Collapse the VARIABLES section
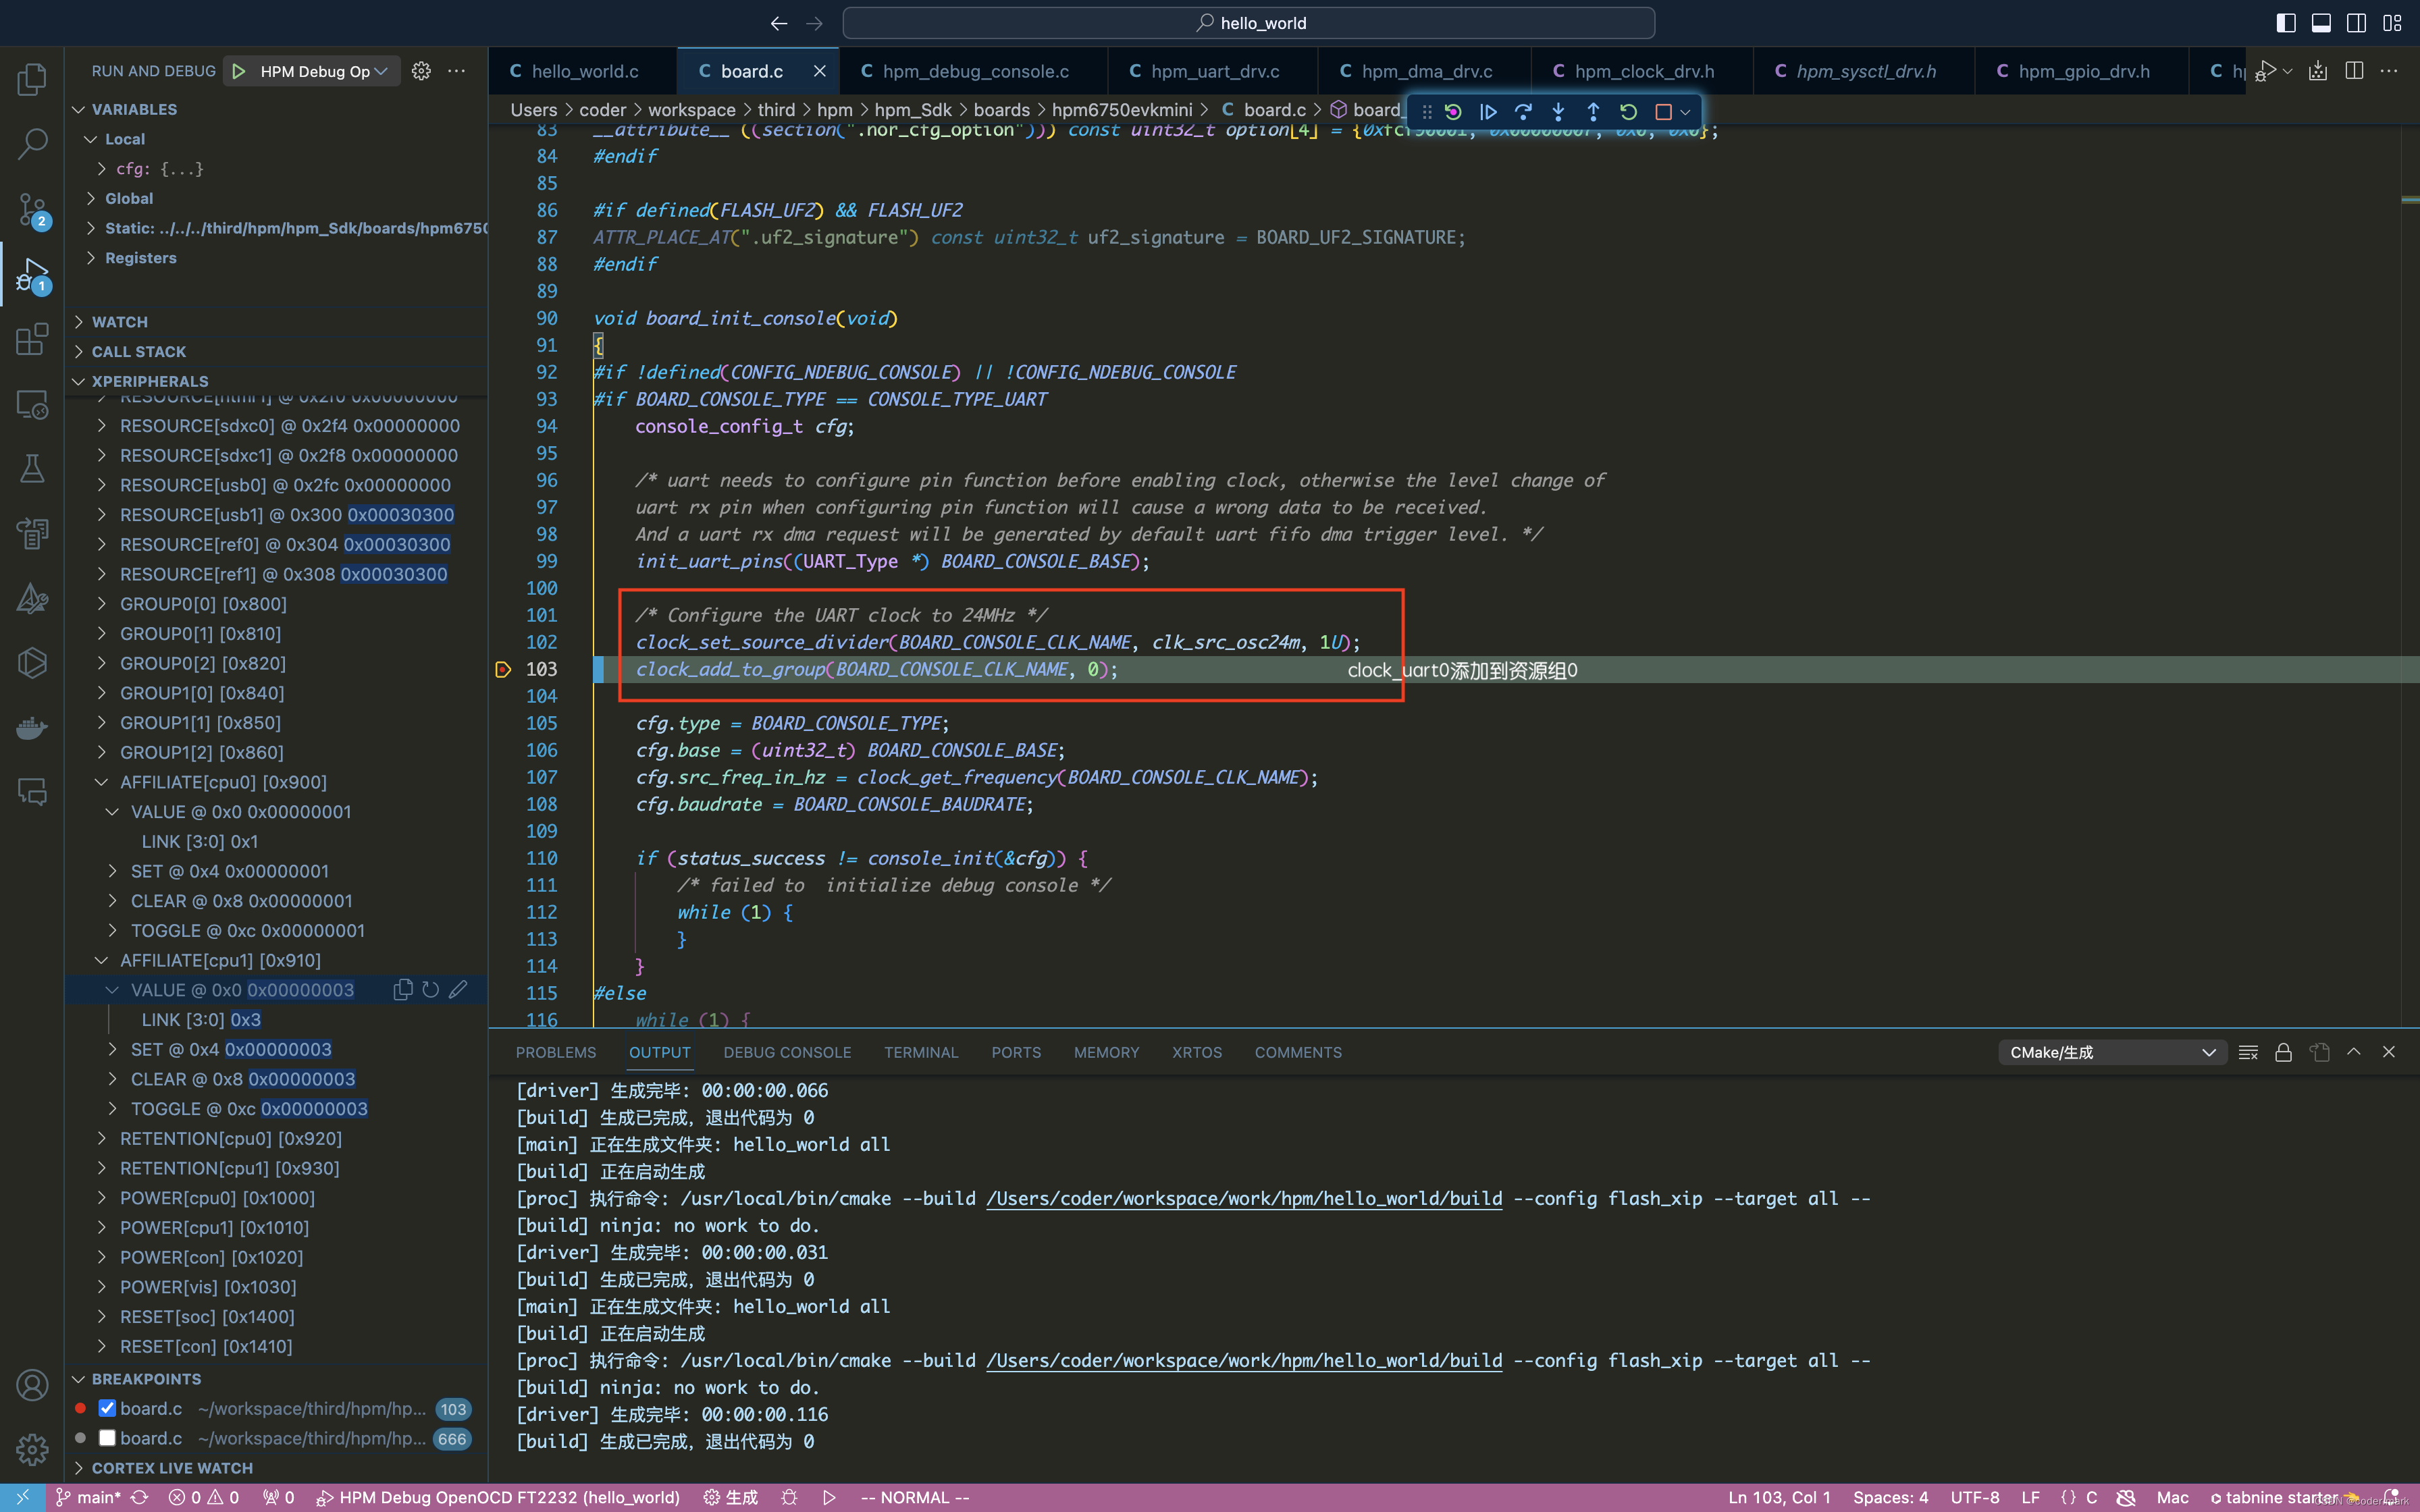The height and width of the screenshot is (1512, 2420). (x=134, y=109)
